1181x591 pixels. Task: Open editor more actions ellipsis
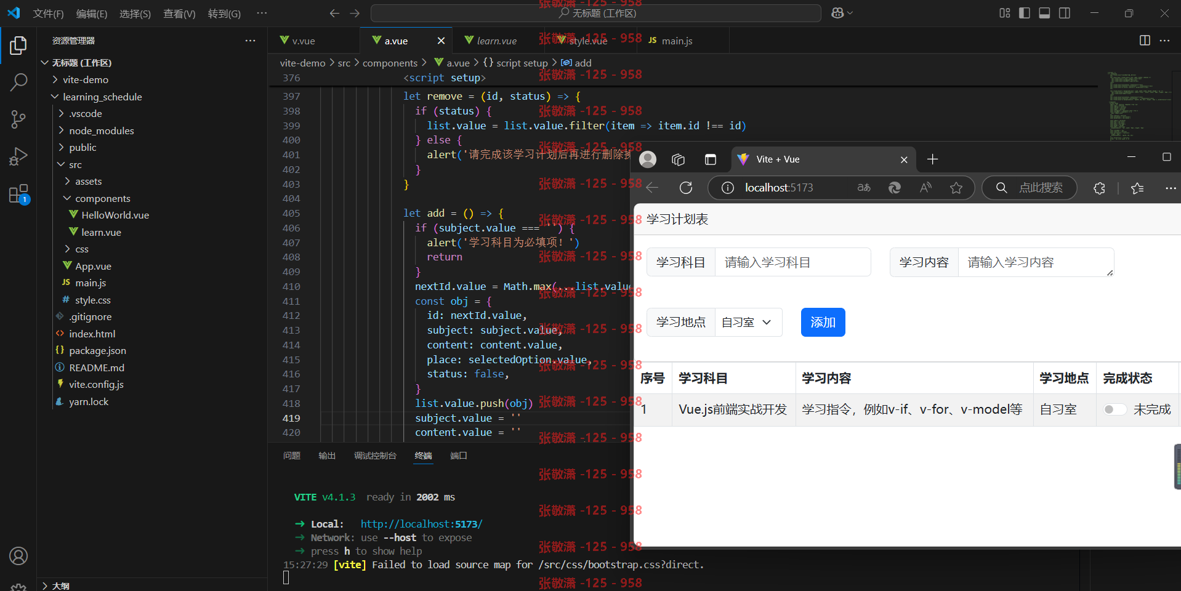click(x=1164, y=40)
